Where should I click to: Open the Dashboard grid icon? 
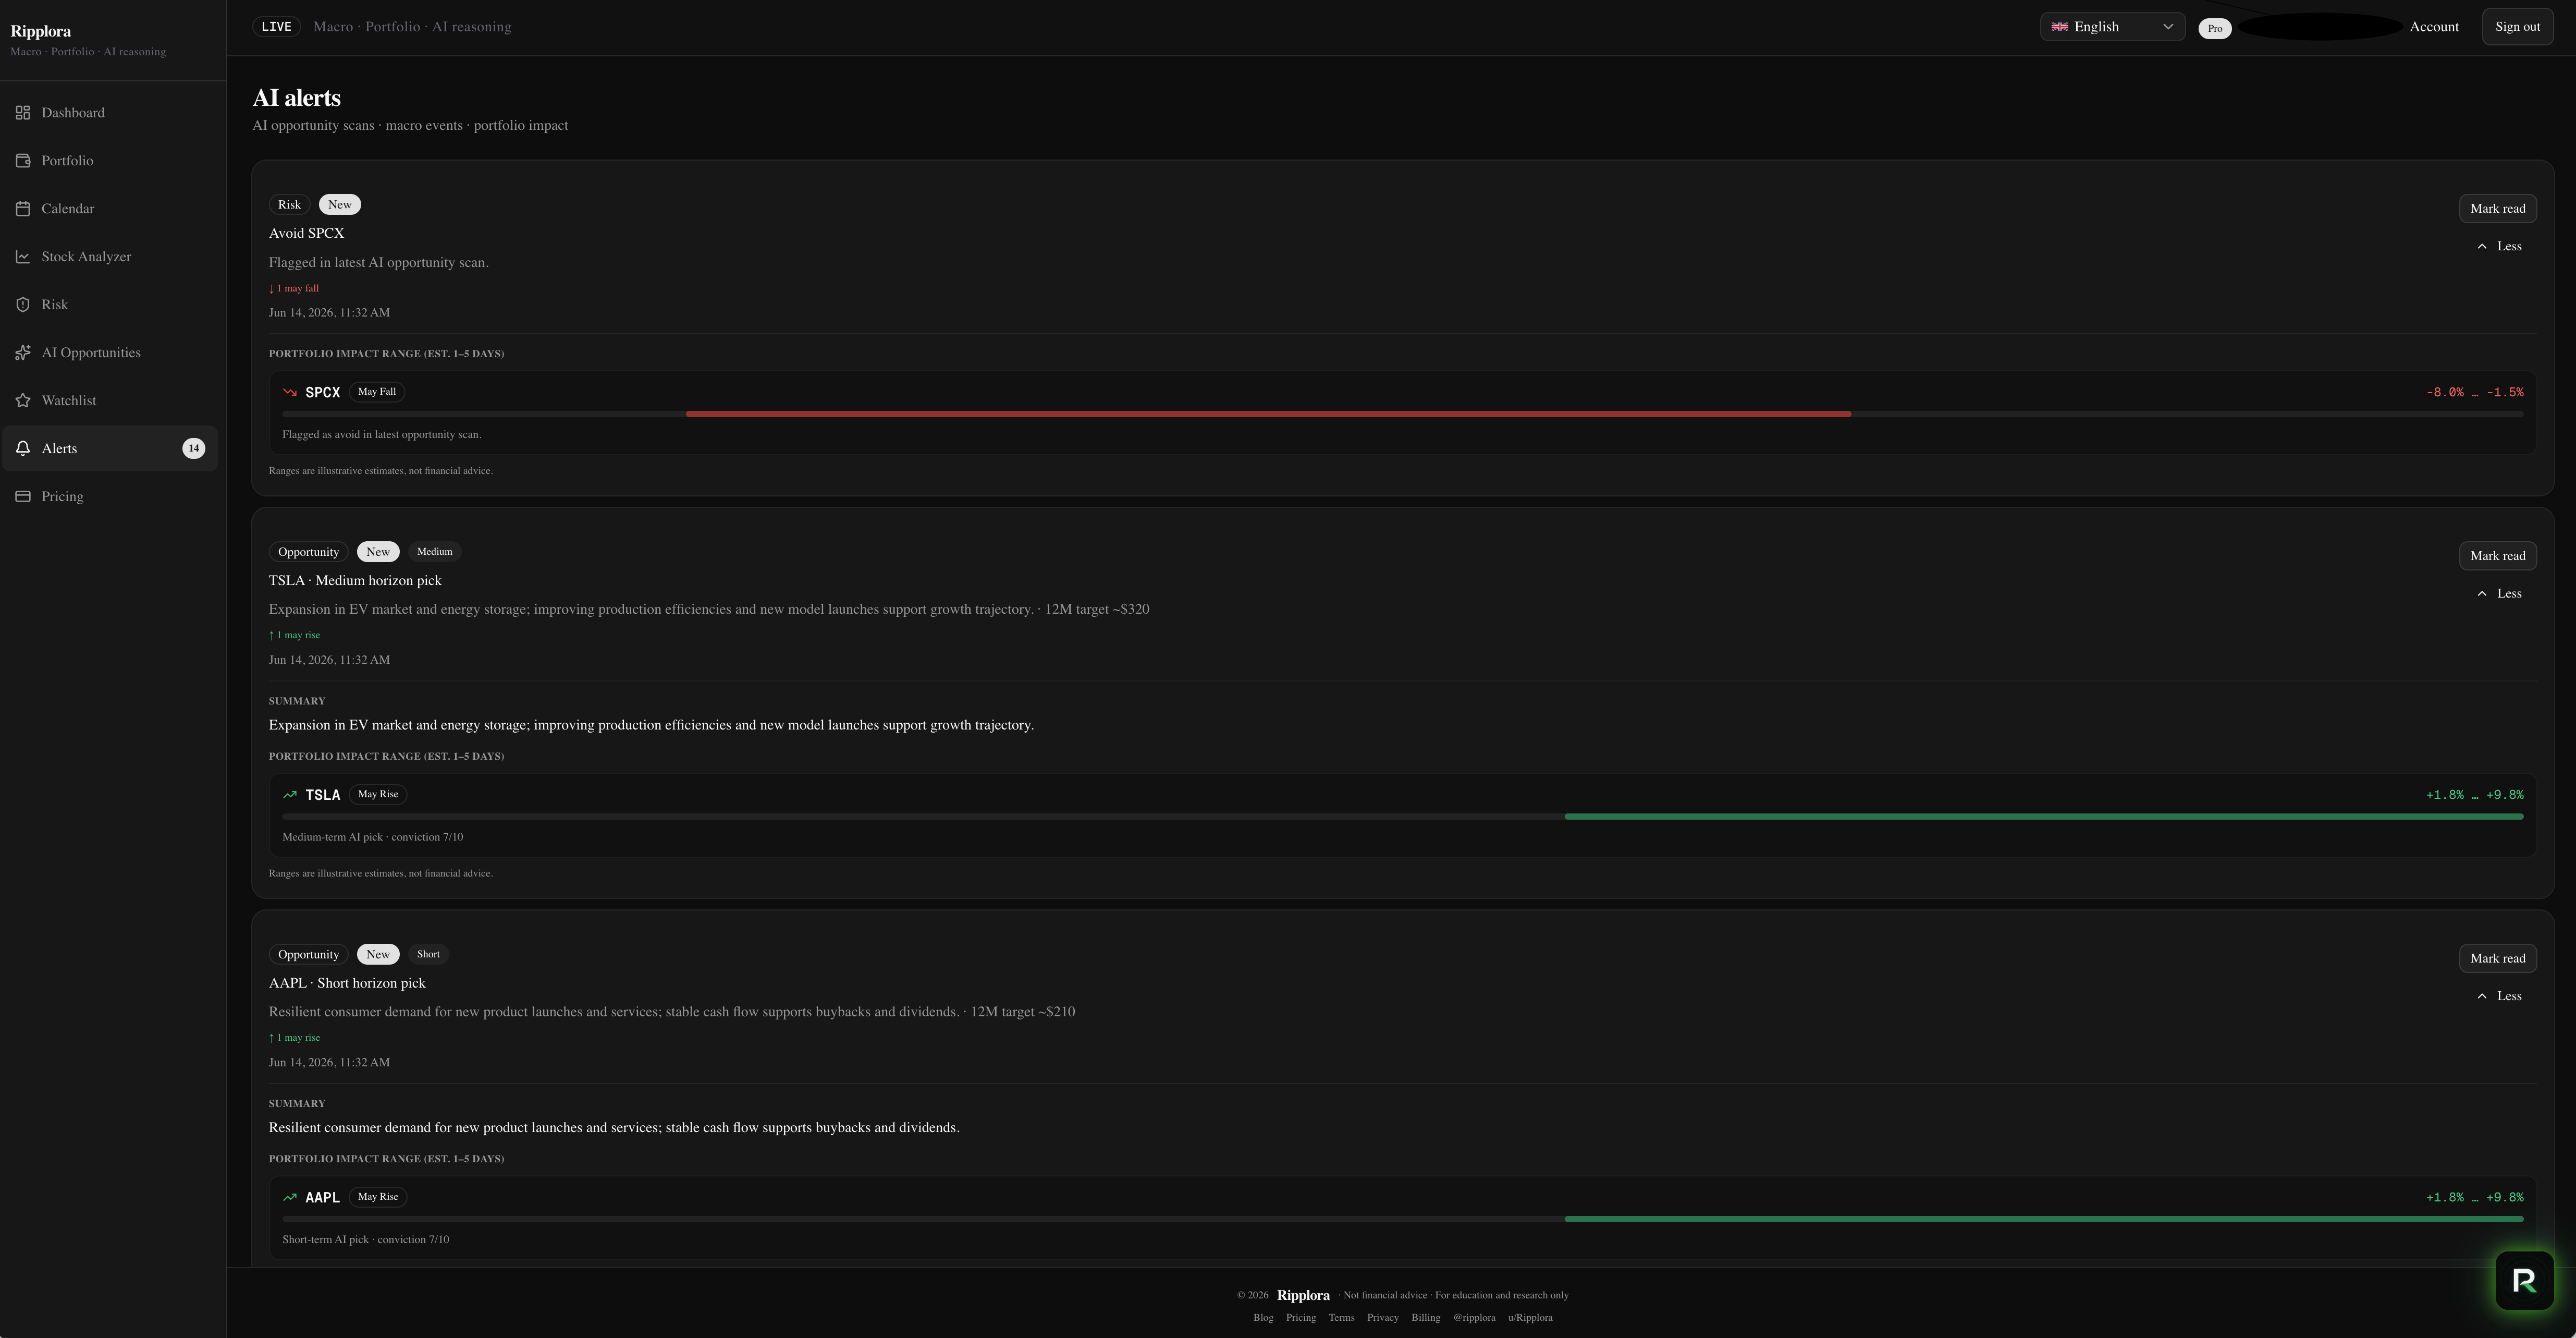pyautogui.click(x=23, y=113)
